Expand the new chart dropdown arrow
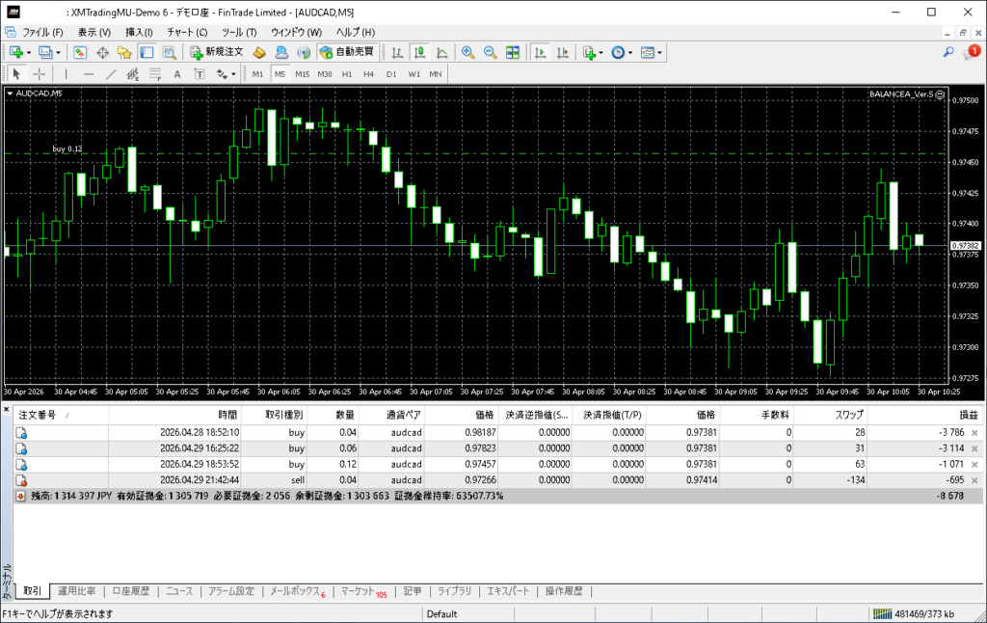 click(x=29, y=52)
